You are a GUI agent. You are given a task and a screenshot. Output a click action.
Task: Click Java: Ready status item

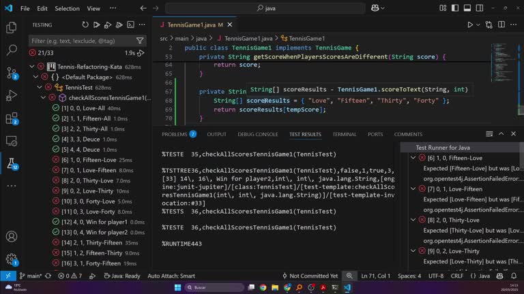coord(122,276)
